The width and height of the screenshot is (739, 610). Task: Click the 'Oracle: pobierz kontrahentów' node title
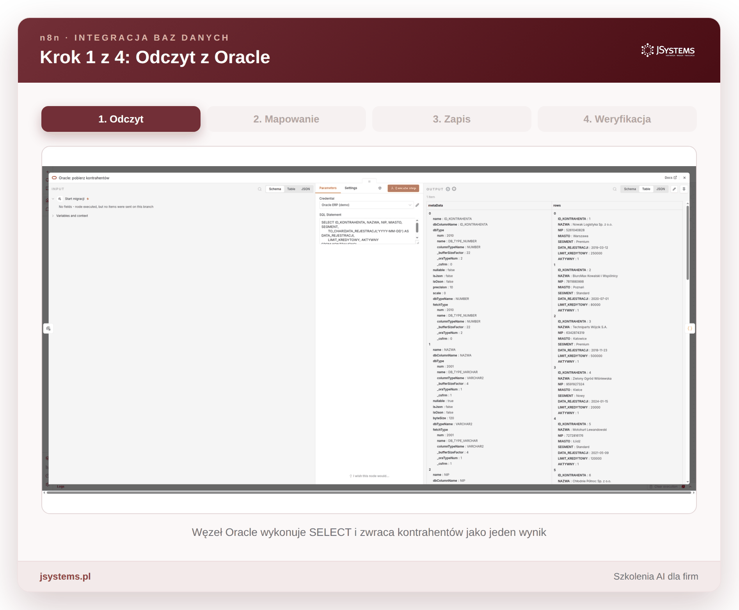[x=84, y=178]
